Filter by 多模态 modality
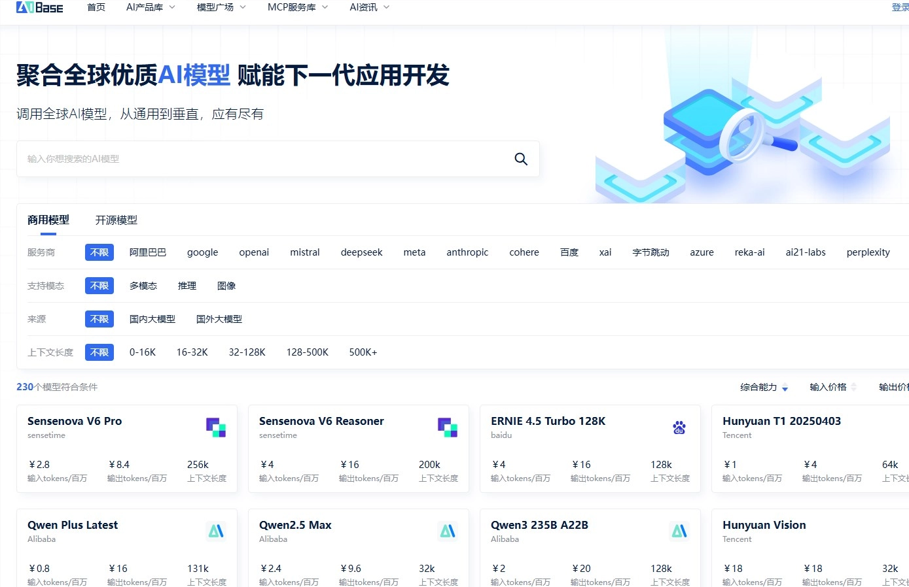 pyautogui.click(x=143, y=286)
